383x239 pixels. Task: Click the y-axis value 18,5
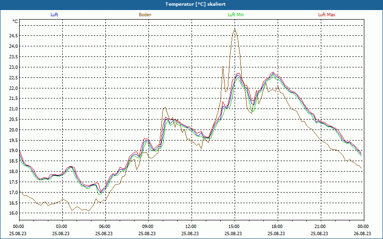(x=13, y=161)
